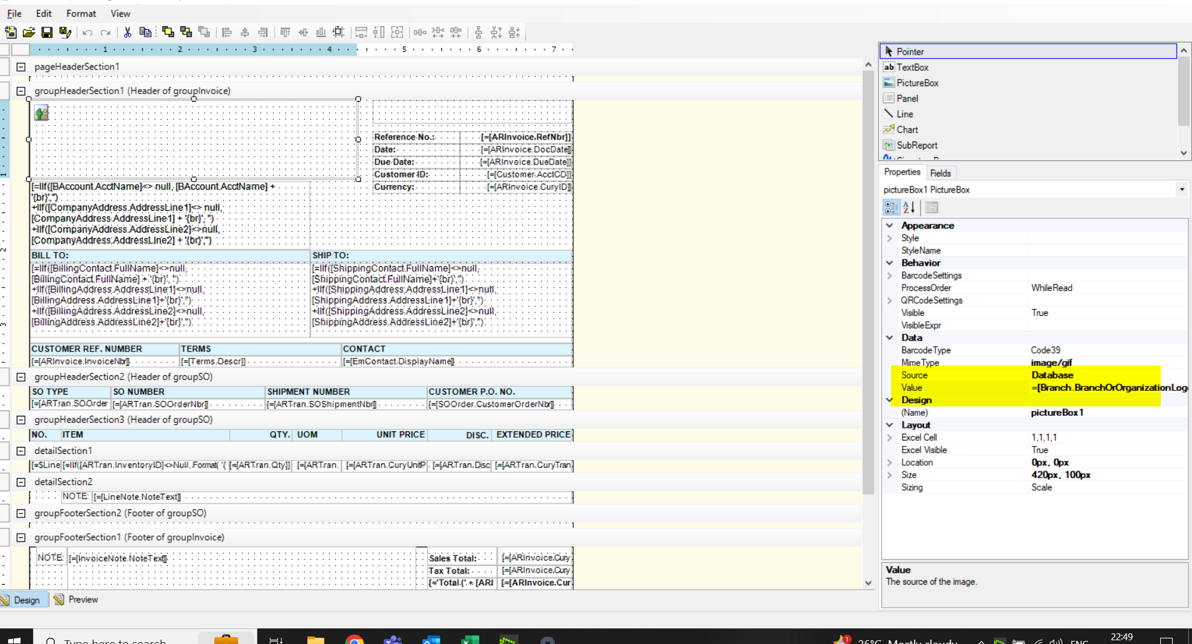
Task: Copy the selected control
Action: click(x=146, y=32)
